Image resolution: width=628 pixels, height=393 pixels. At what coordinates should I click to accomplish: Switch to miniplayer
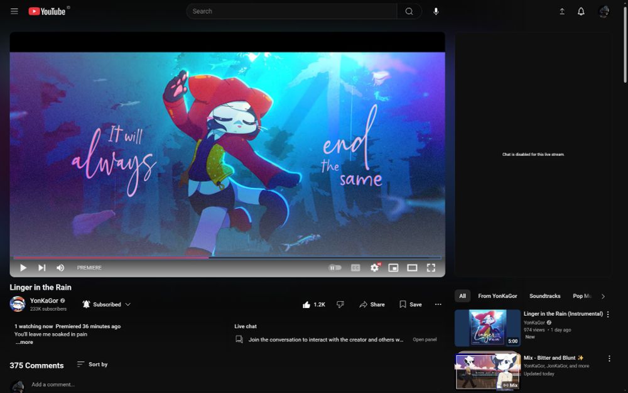pyautogui.click(x=393, y=267)
